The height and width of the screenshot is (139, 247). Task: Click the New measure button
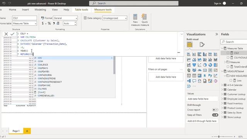pos(135,20)
